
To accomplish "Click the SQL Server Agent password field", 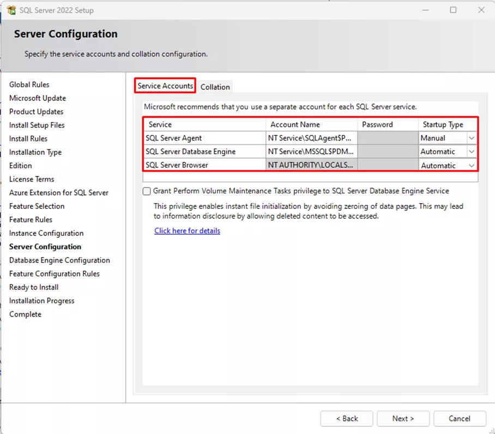I will [x=388, y=138].
